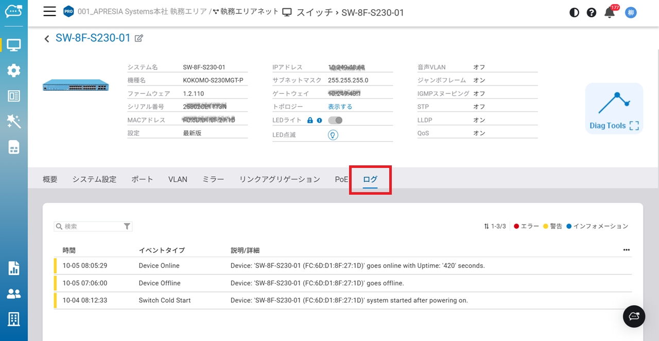
Task: Switch to the VLAN tab
Action: (x=178, y=179)
